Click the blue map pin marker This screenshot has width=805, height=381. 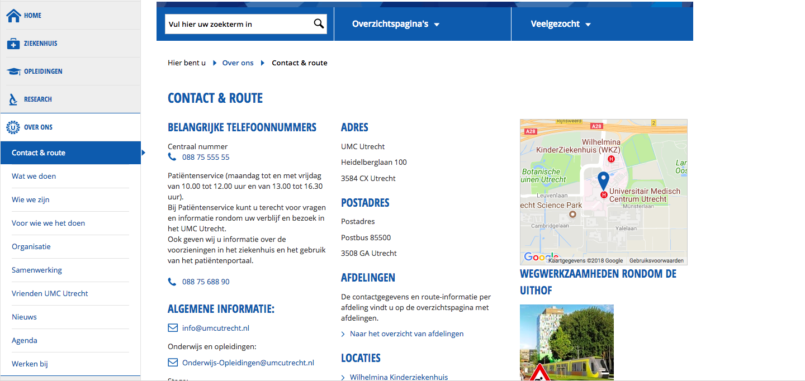tap(603, 181)
